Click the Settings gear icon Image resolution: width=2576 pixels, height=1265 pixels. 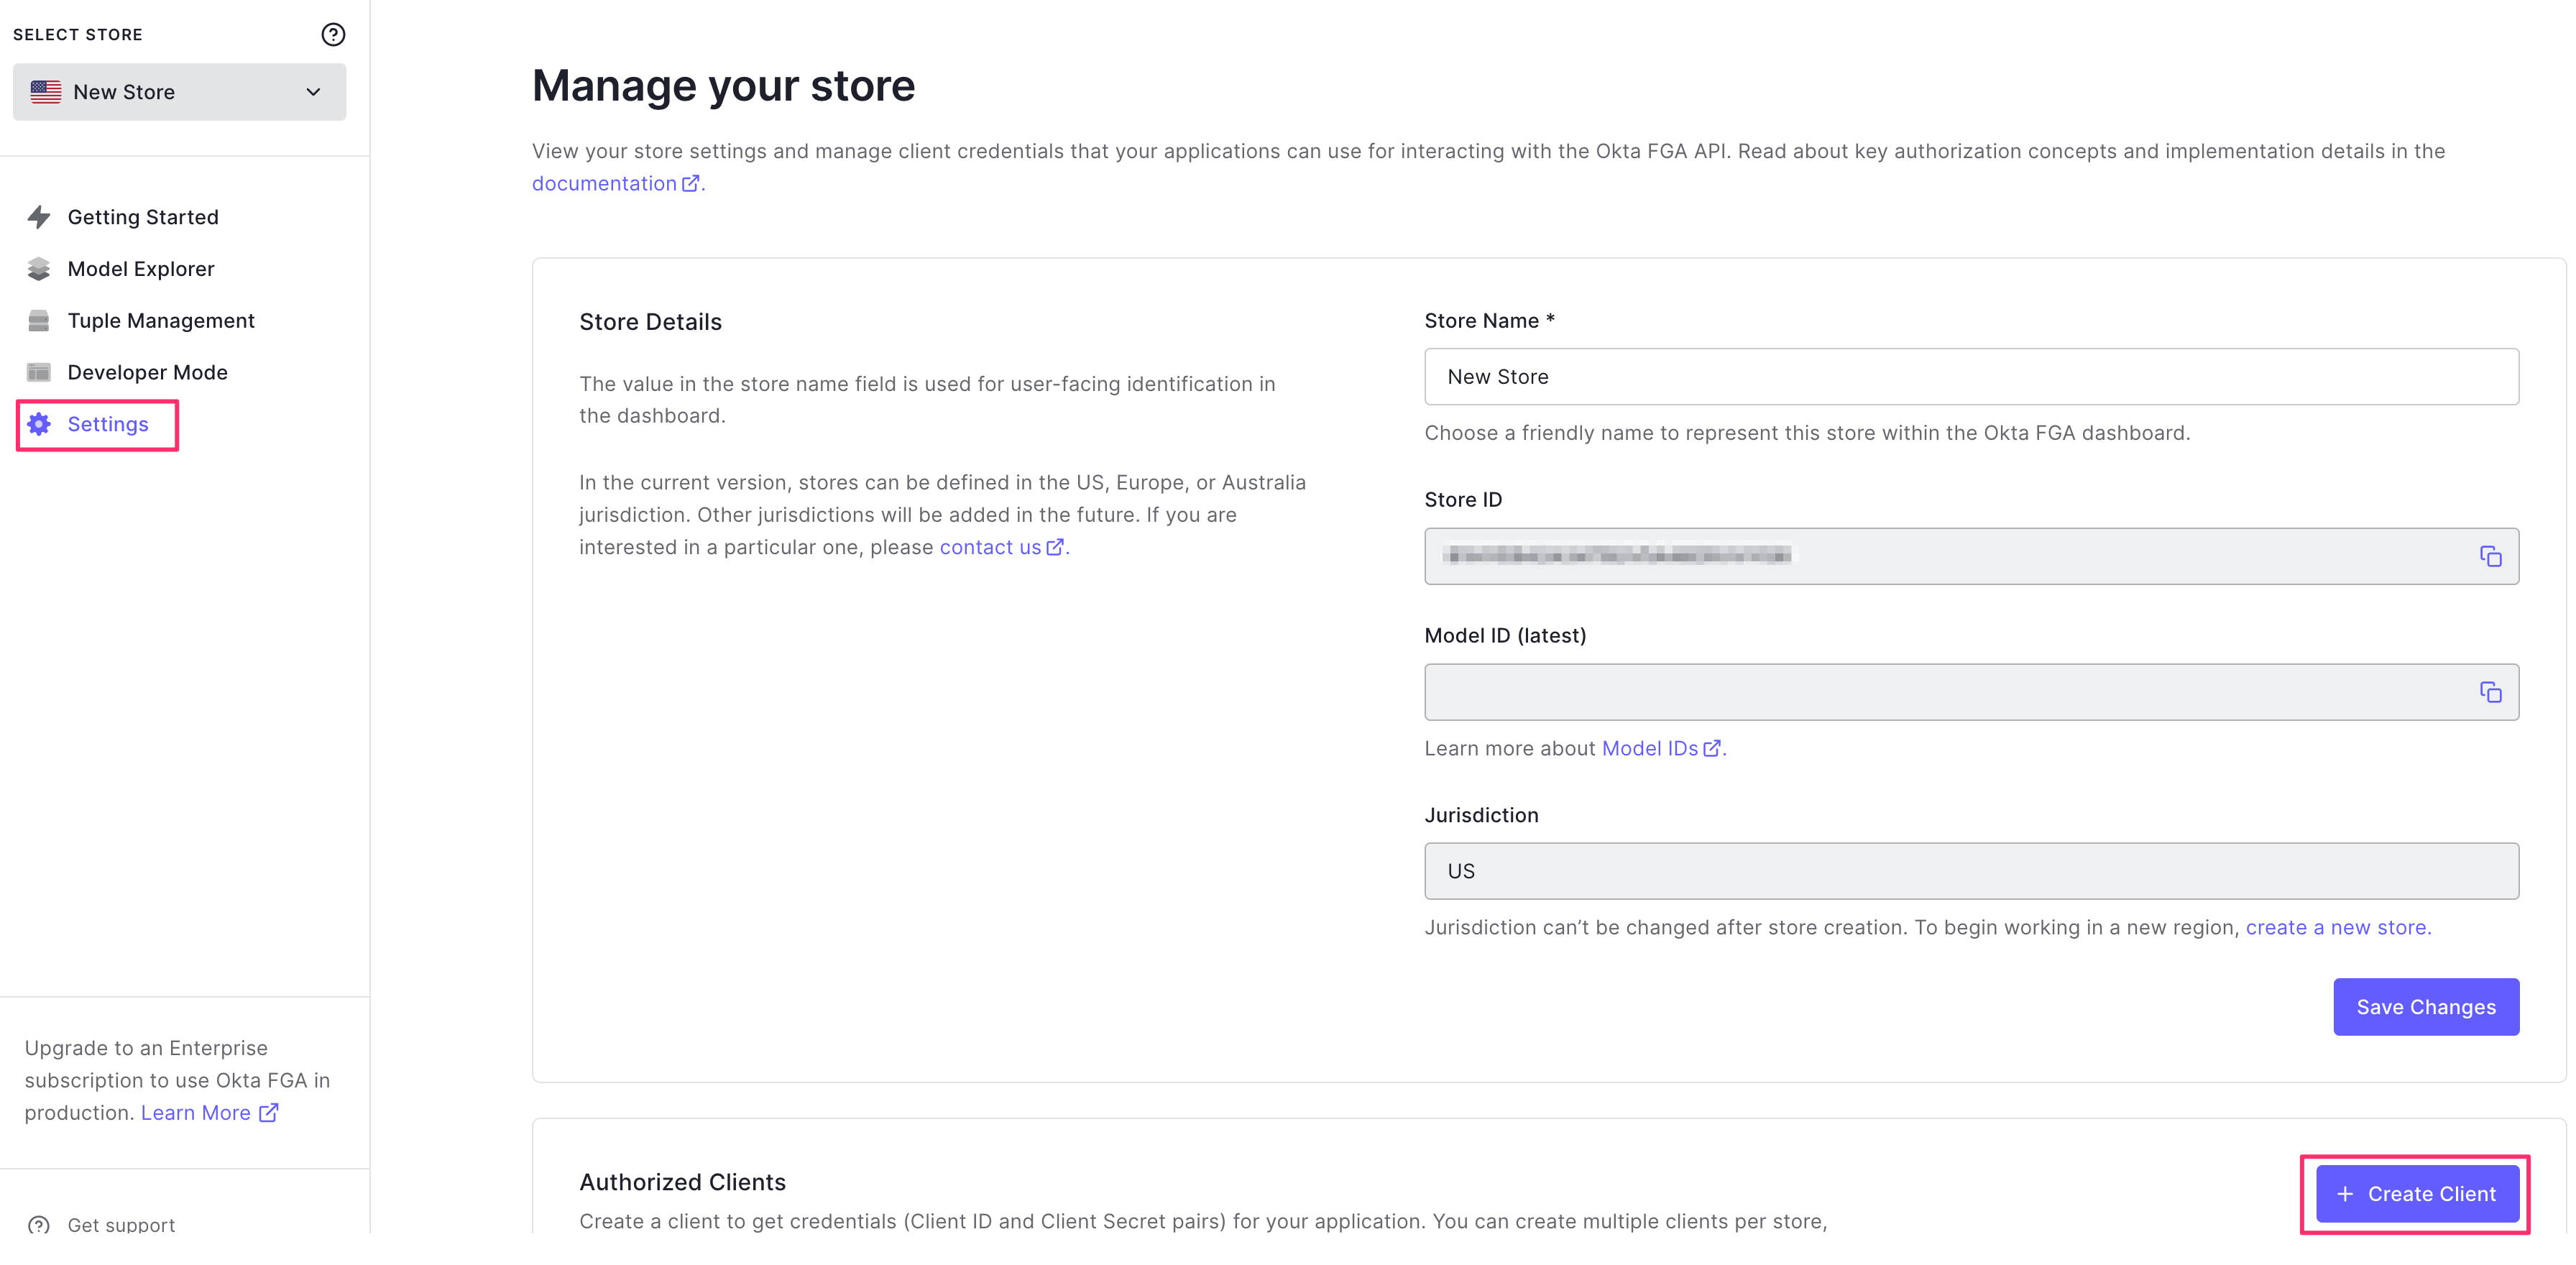pyautogui.click(x=39, y=424)
